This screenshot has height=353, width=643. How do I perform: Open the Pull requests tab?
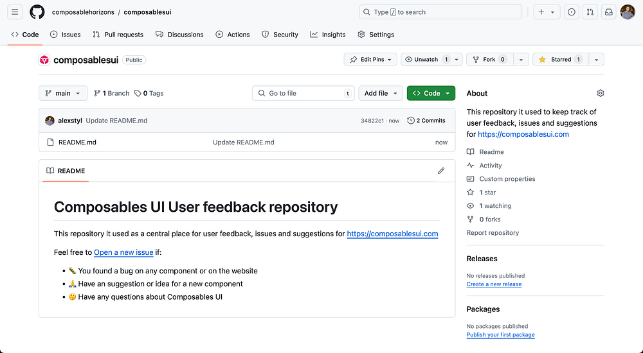pos(118,35)
